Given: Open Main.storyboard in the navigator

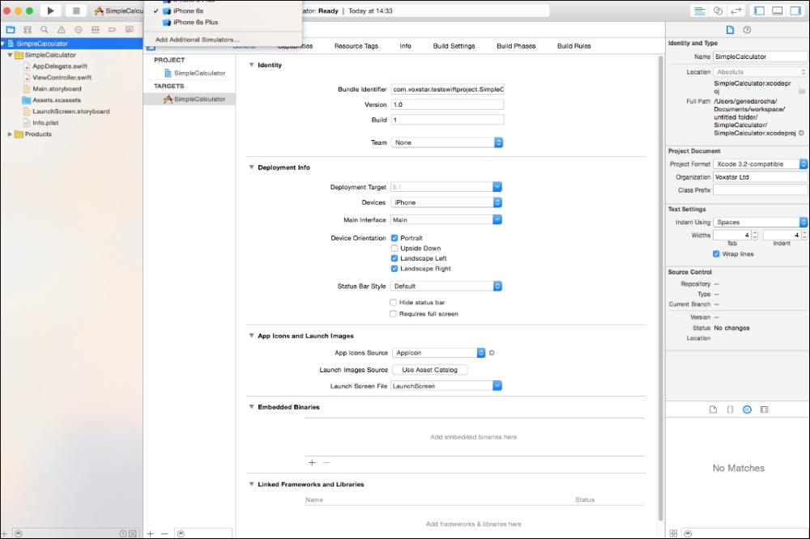Looking at the screenshot, I should coord(57,89).
